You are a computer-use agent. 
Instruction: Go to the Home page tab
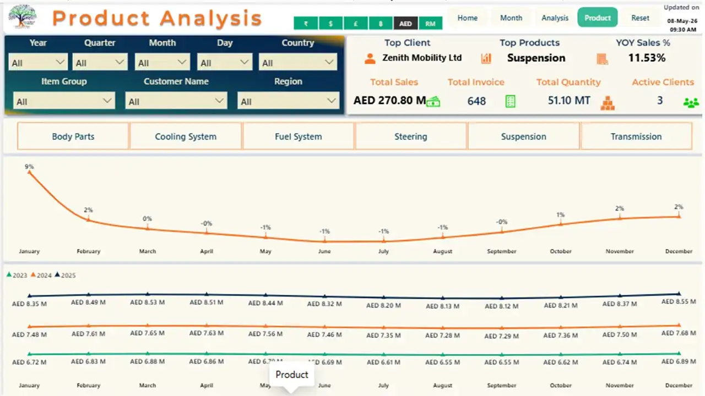click(468, 18)
